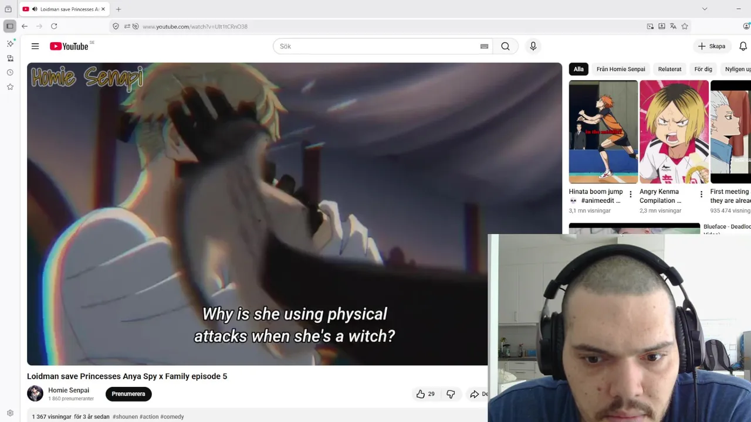This screenshot has width=751, height=422.
Task: Share the video using the arrow icon
Action: 474,394
